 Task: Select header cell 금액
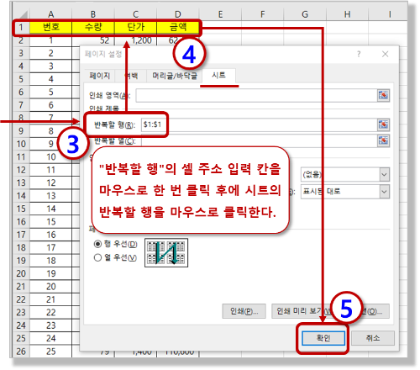coord(178,27)
